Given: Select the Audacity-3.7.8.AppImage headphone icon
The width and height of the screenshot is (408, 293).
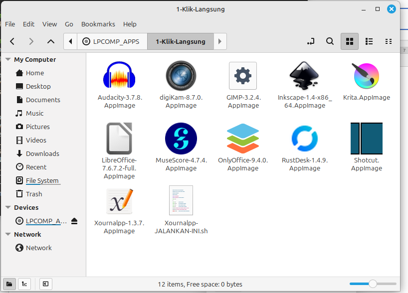Looking at the screenshot, I should click(x=119, y=75).
